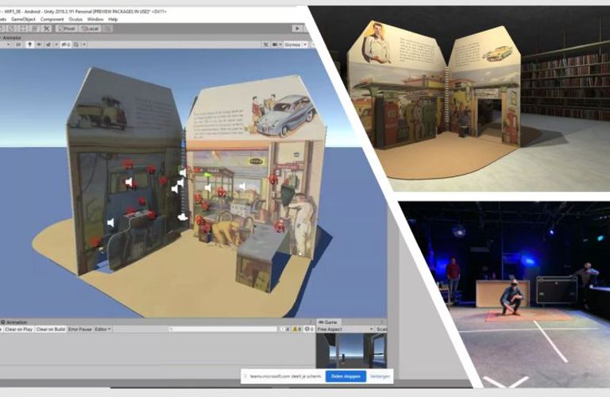Toggle Error Pause in Console
This screenshot has height=397, width=610.
point(79,330)
